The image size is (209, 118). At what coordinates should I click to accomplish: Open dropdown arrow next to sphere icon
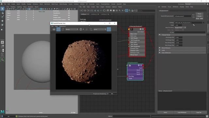(84, 29)
